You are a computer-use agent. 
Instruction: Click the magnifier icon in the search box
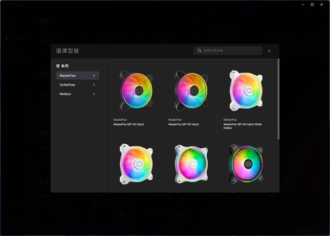pos(199,51)
